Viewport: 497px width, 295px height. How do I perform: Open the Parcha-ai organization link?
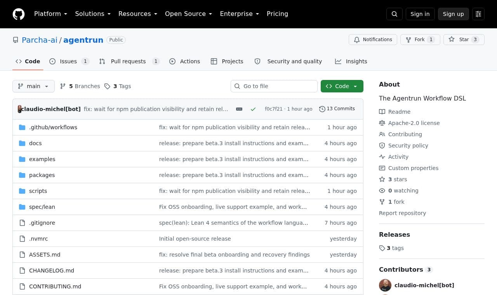point(40,40)
